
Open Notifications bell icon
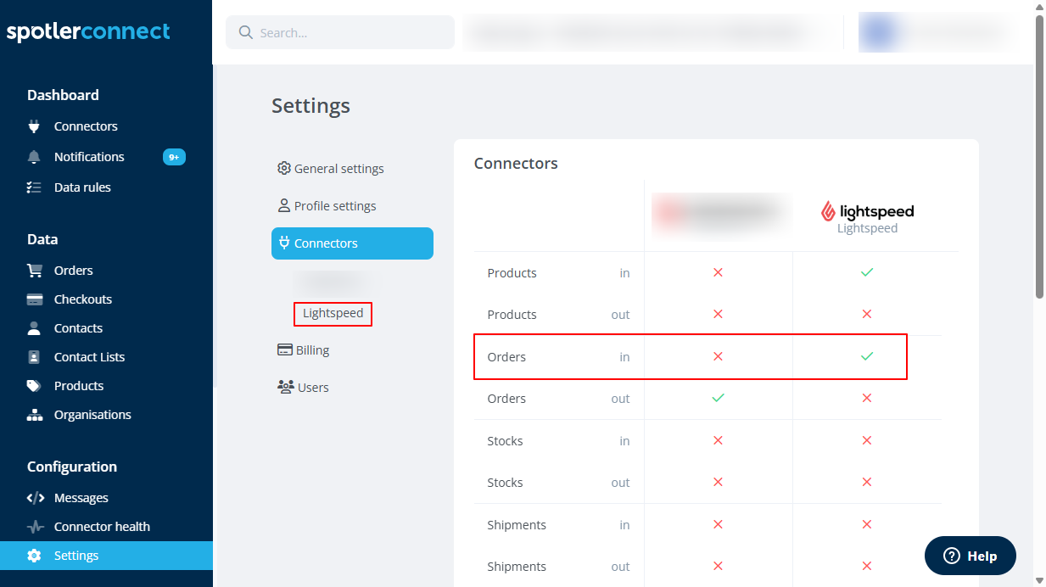34,157
